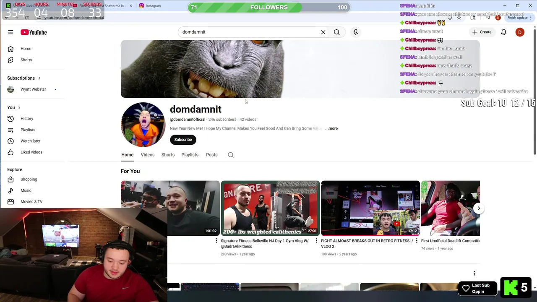Play the 1:01:32 video thumbnail
The width and height of the screenshot is (537, 302).
coord(170,208)
